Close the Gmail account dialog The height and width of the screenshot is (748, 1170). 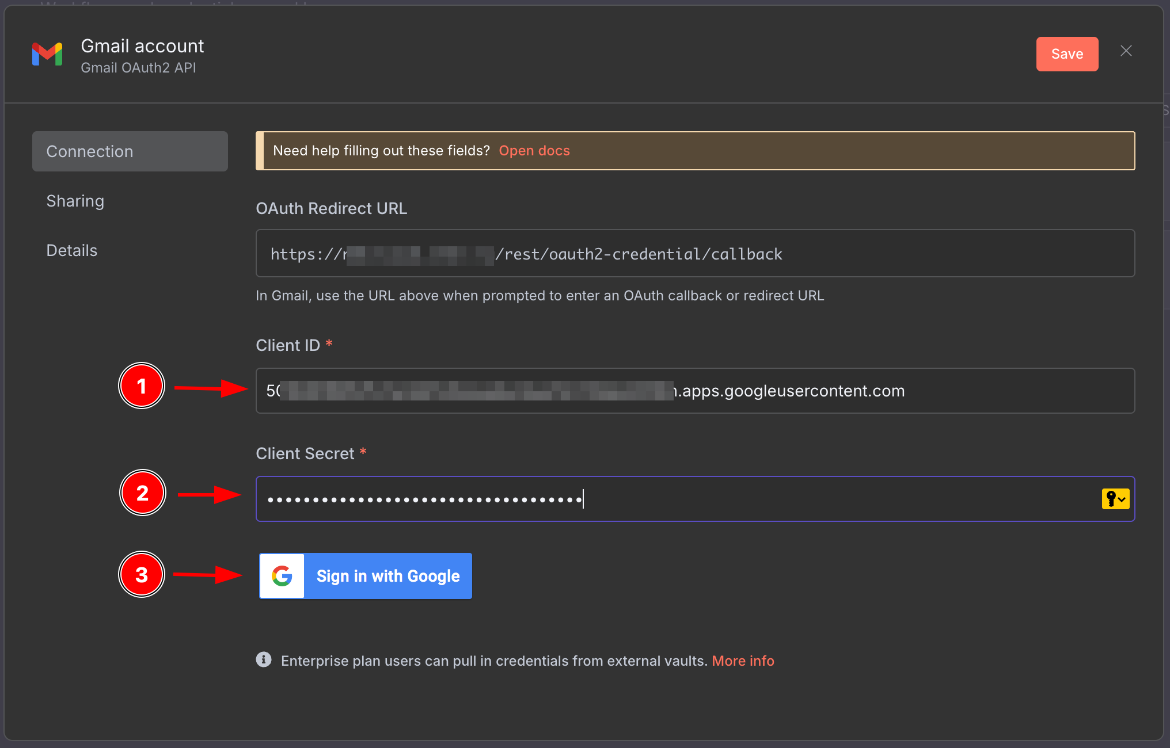[1126, 51]
